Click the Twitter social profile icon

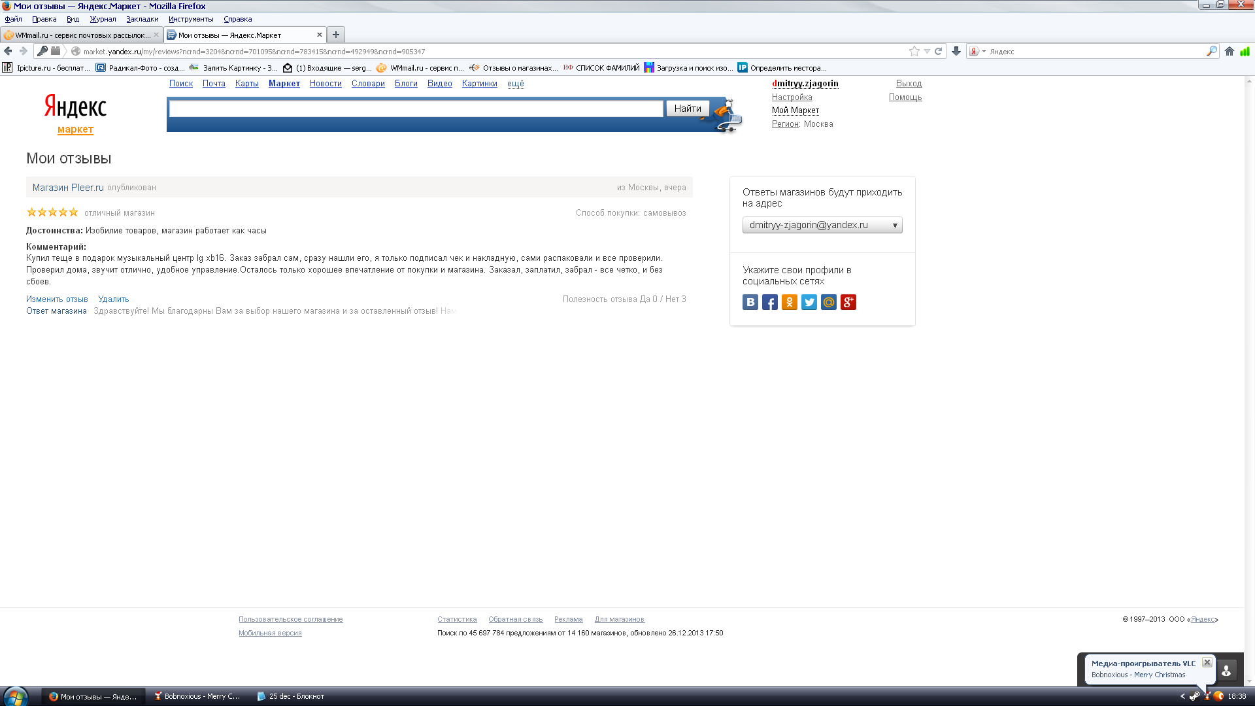(x=809, y=302)
